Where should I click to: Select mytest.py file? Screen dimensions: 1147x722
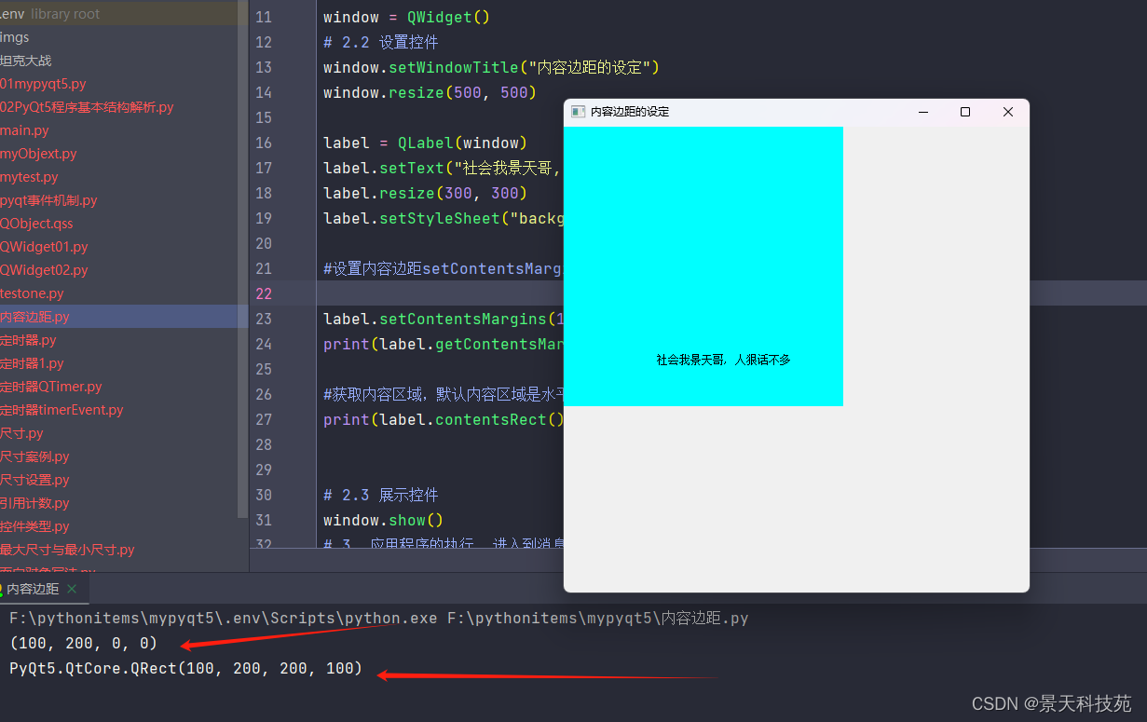click(30, 177)
